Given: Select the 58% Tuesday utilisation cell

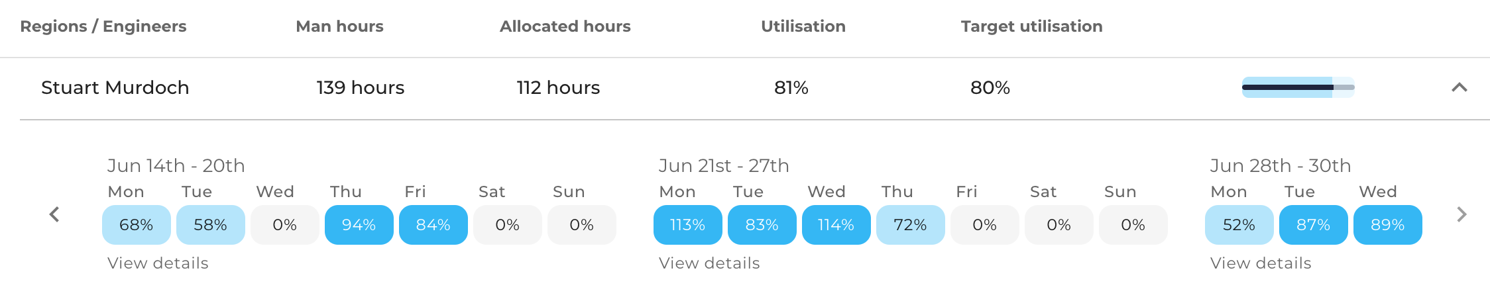Looking at the screenshot, I should click(x=211, y=225).
